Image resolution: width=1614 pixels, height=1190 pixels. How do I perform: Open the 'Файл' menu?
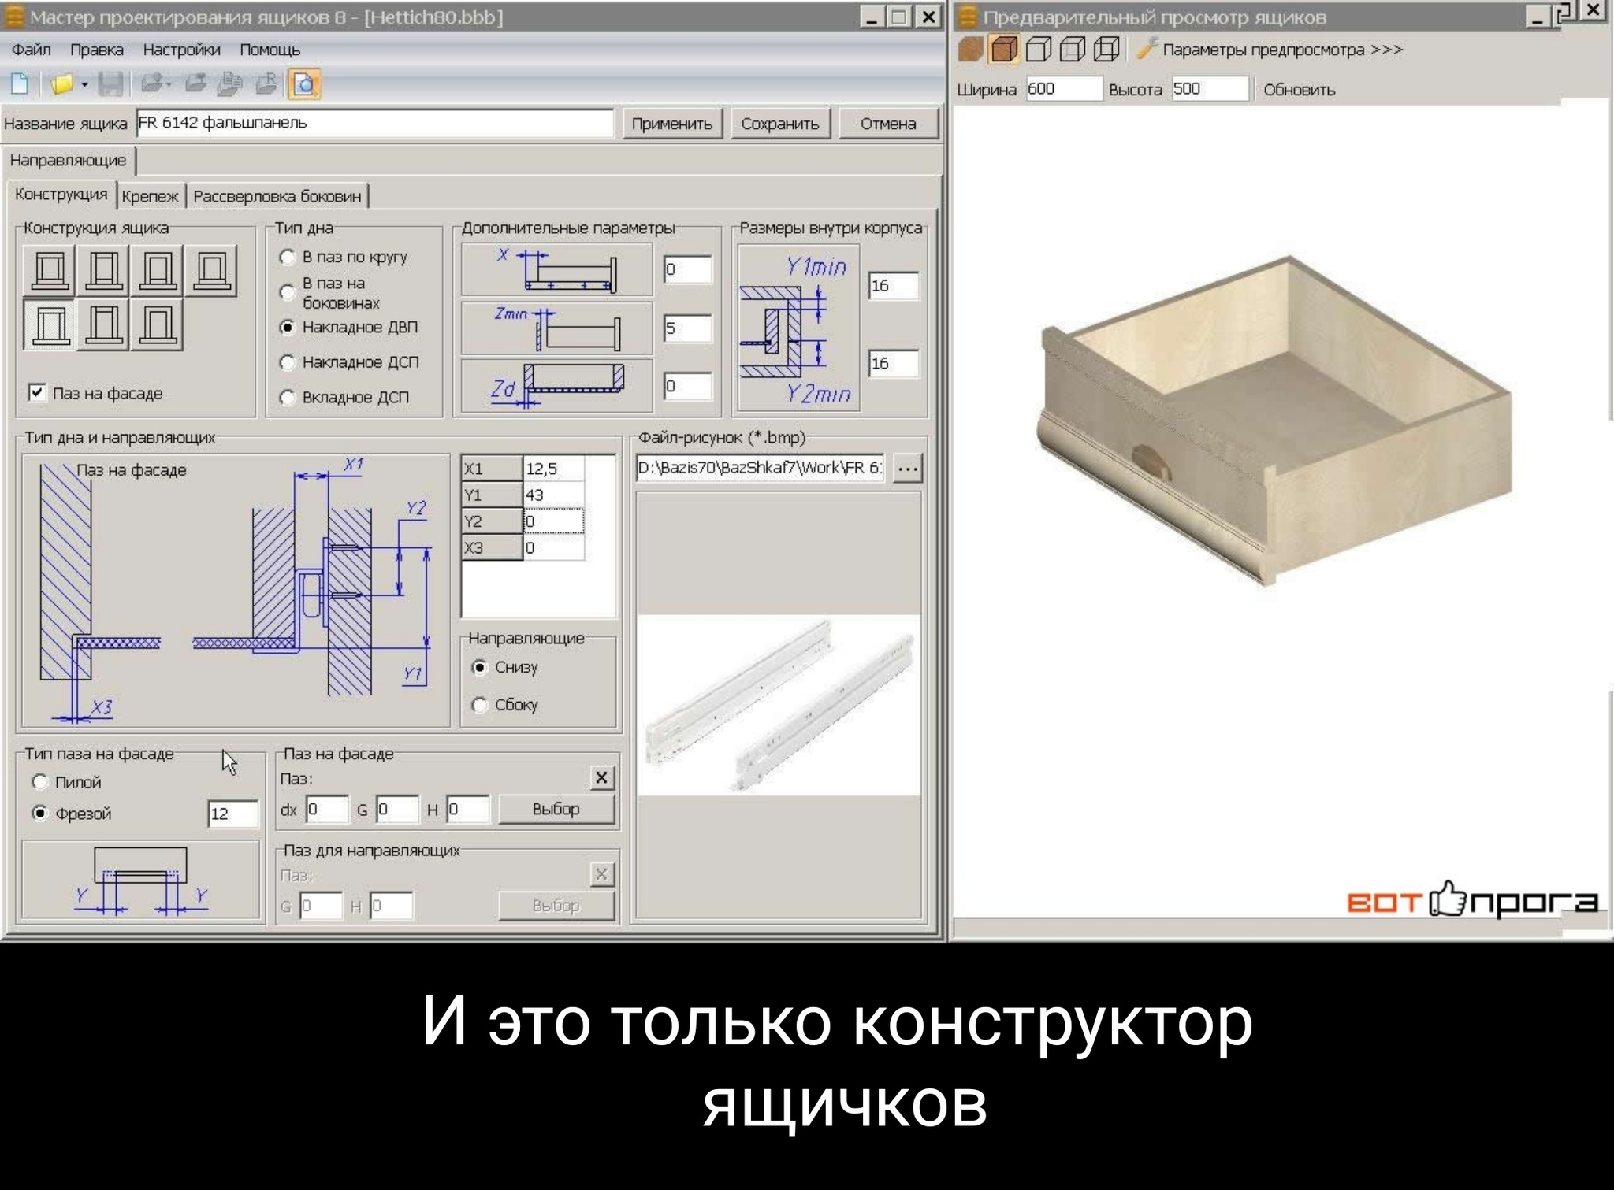(32, 50)
